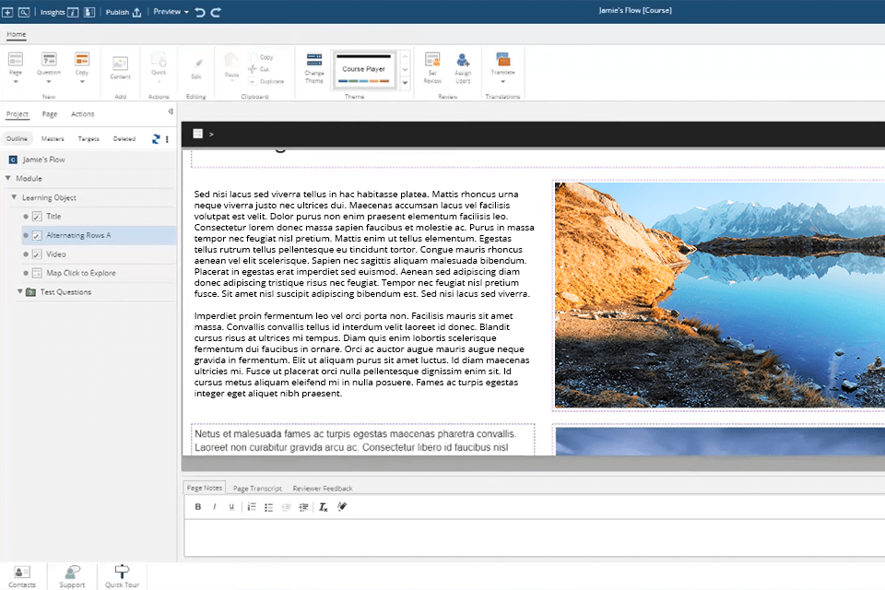Collapse the Module tree node
Image resolution: width=885 pixels, height=590 pixels.
(x=8, y=178)
